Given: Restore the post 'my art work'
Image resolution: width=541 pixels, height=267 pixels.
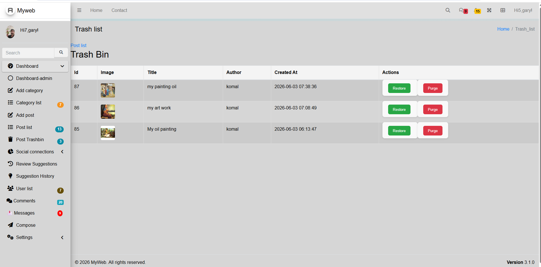Looking at the screenshot, I should pyautogui.click(x=399, y=109).
